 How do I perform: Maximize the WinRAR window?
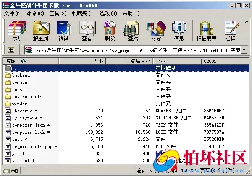point(239,5)
